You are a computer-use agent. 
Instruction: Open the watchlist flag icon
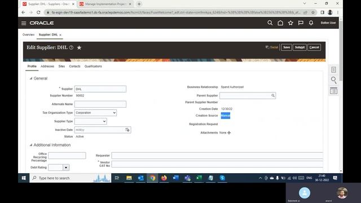pyautogui.click(x=301, y=23)
